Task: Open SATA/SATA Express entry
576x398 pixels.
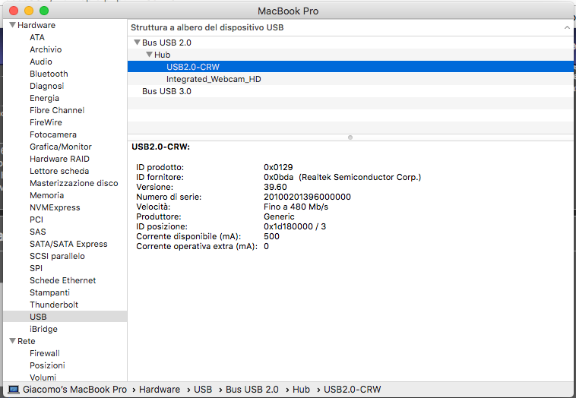Action: tap(68, 244)
